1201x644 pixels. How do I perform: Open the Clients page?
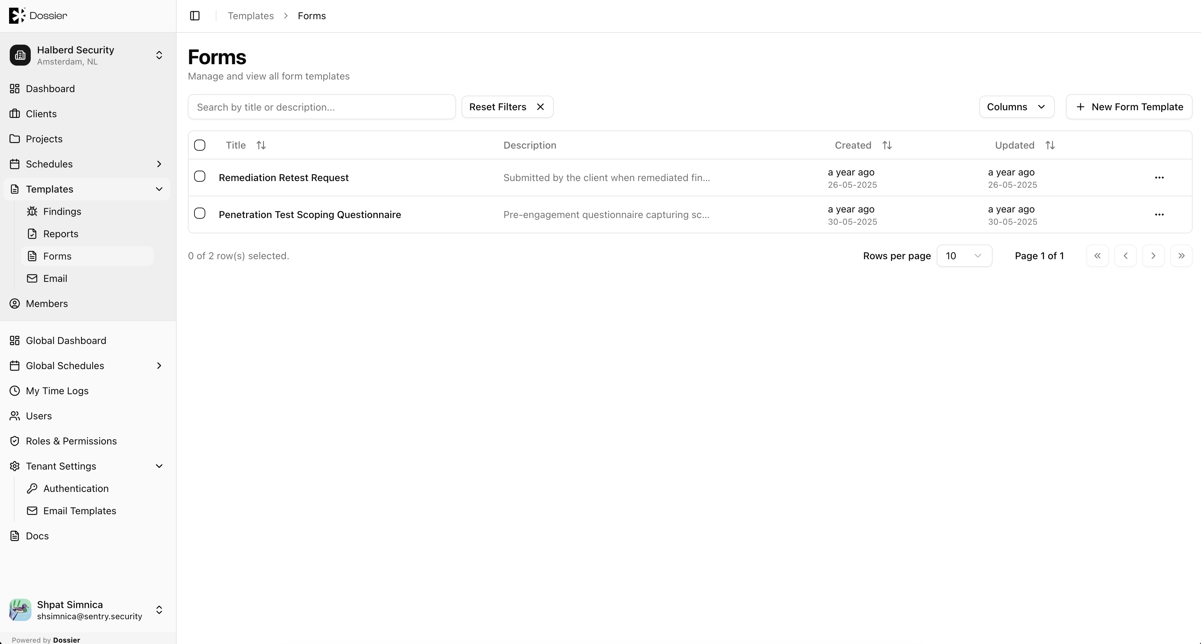87,114
